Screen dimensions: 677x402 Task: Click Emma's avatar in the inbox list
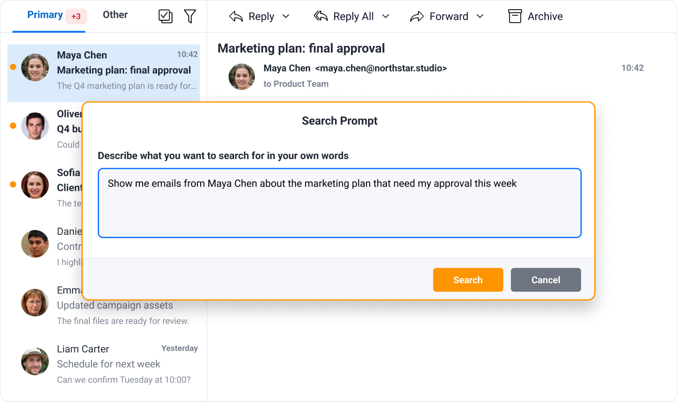35,303
